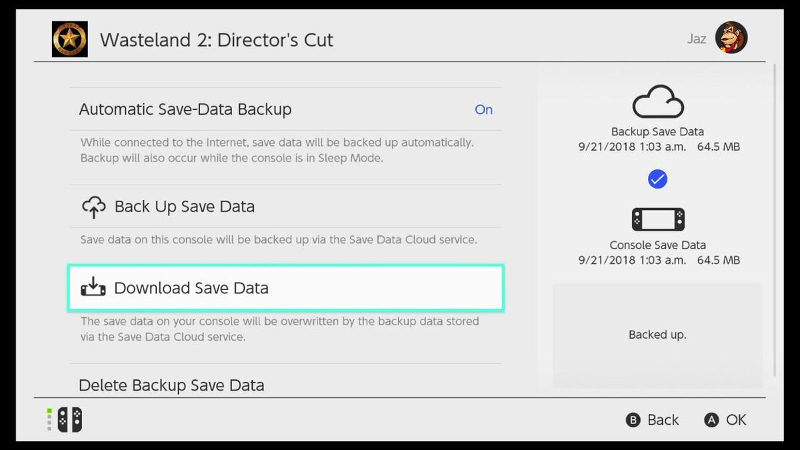Viewport: 800px width, 450px height.
Task: Choose Delete Backup Save Data
Action: (x=171, y=385)
